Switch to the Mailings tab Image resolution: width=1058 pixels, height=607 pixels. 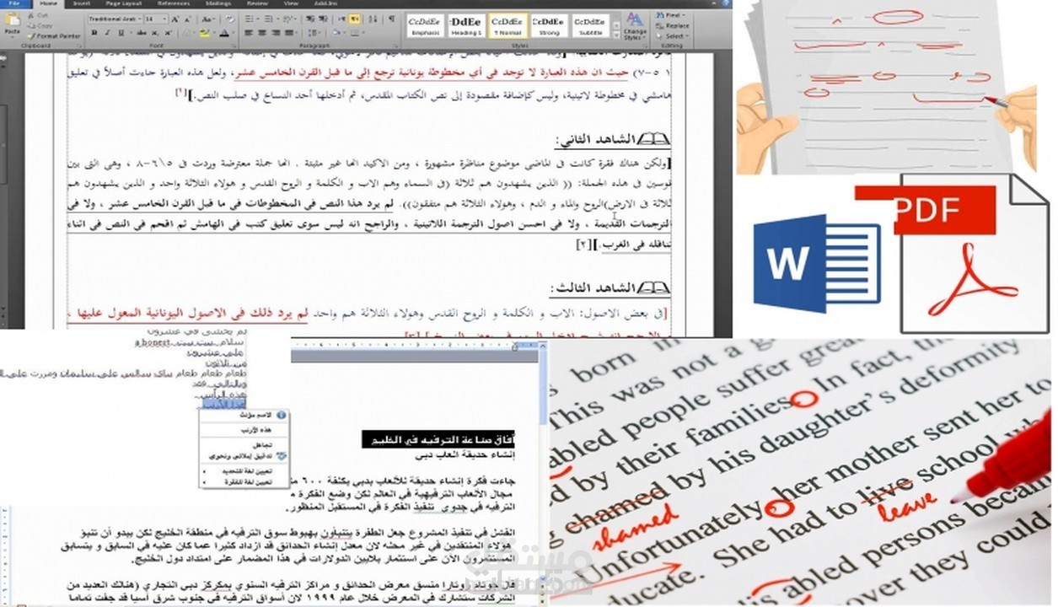click(218, 3)
